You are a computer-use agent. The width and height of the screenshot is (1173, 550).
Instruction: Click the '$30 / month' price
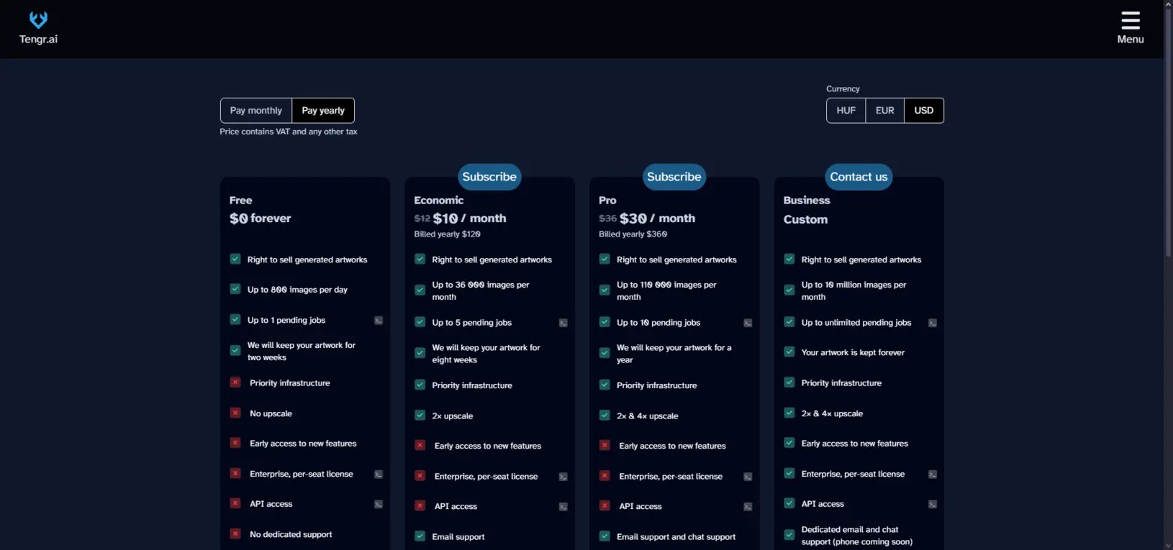[x=657, y=219]
